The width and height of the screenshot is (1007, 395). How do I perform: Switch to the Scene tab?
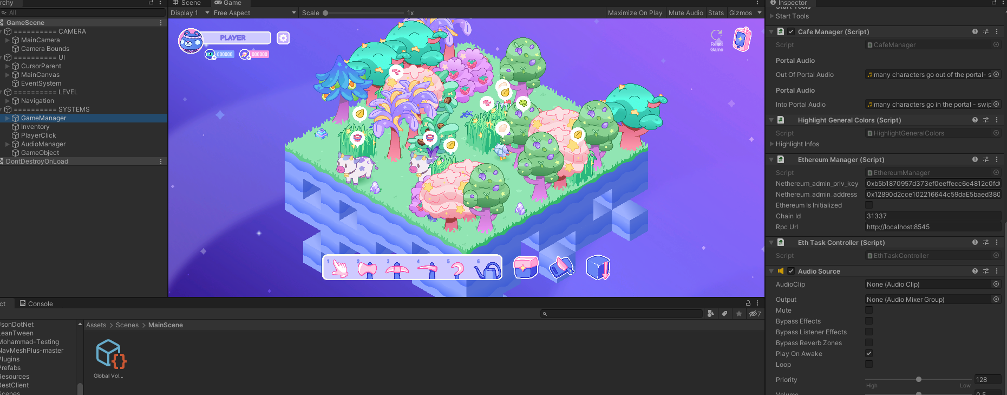click(187, 3)
